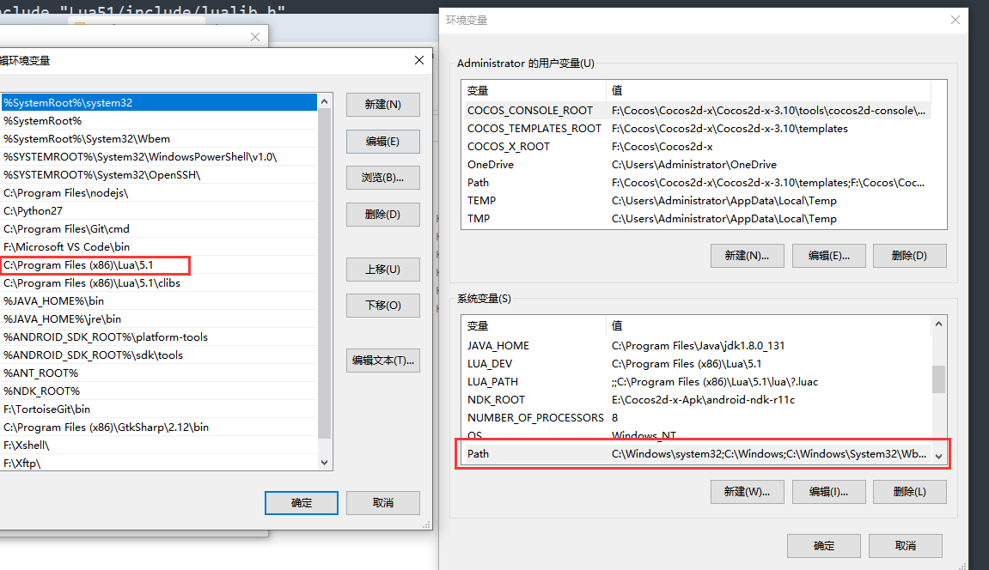Viewport: 989px width, 570px height.
Task: Select the TEMP user variable row
Action: coord(697,200)
